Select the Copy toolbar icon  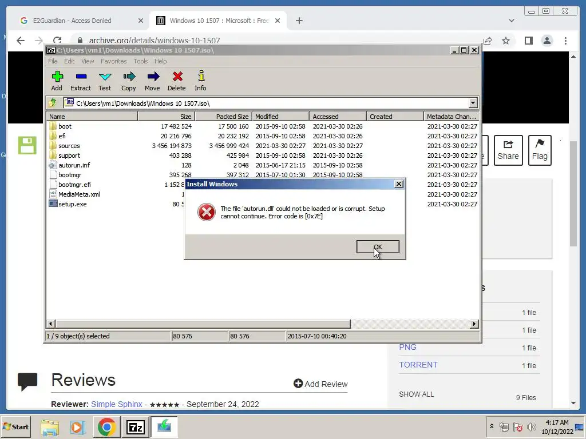click(129, 81)
